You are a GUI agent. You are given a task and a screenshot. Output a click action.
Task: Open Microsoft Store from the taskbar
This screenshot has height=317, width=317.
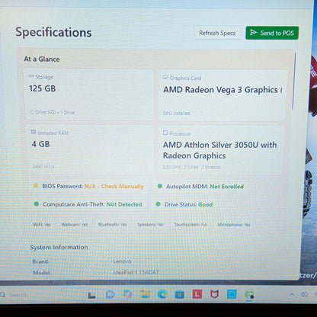tap(179, 295)
